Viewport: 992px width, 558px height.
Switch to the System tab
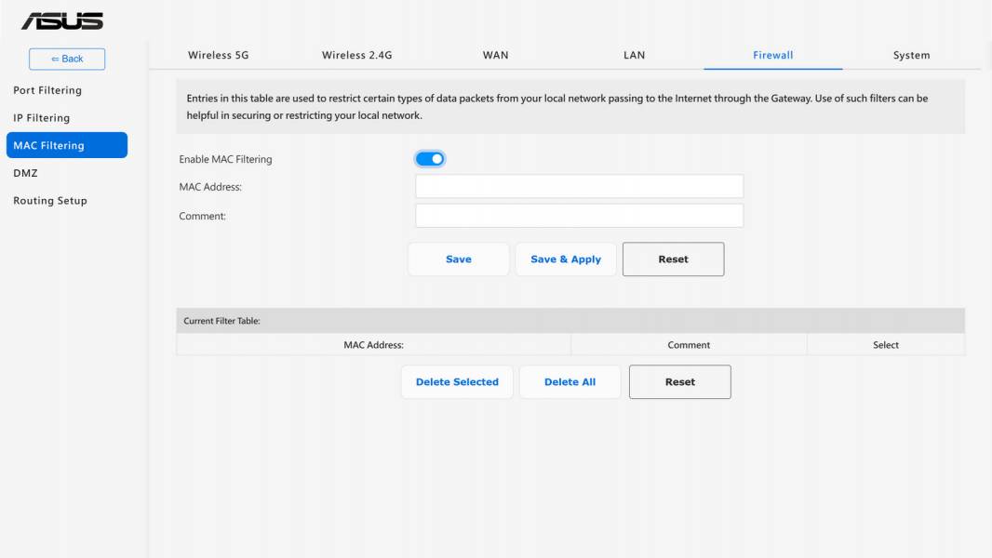tap(912, 55)
